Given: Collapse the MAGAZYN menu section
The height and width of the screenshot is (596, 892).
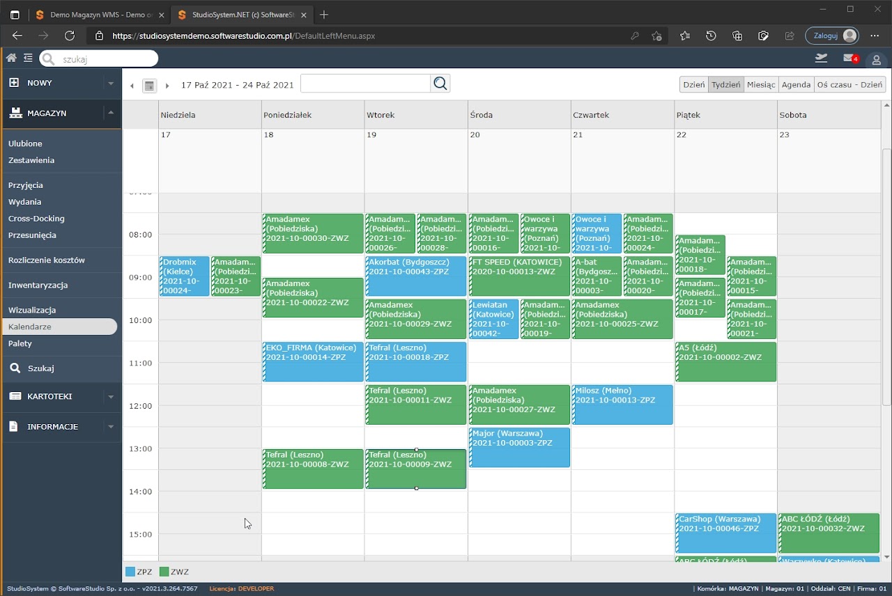Looking at the screenshot, I should point(110,113).
